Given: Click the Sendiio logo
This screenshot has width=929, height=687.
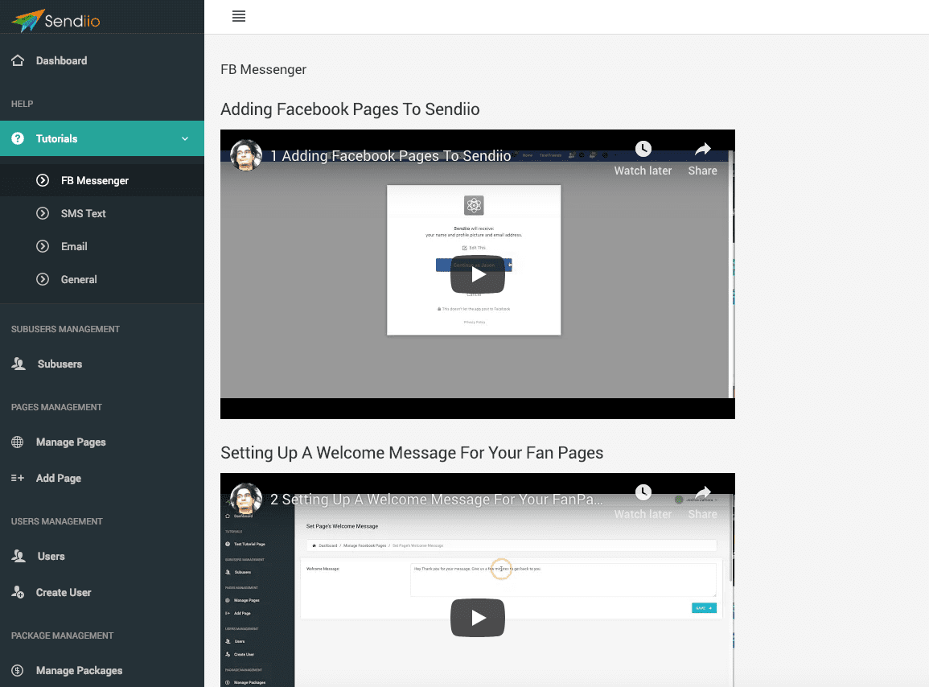Looking at the screenshot, I should pos(55,20).
